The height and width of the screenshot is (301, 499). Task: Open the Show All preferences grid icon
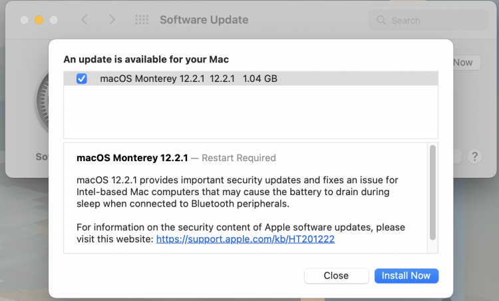[142, 20]
